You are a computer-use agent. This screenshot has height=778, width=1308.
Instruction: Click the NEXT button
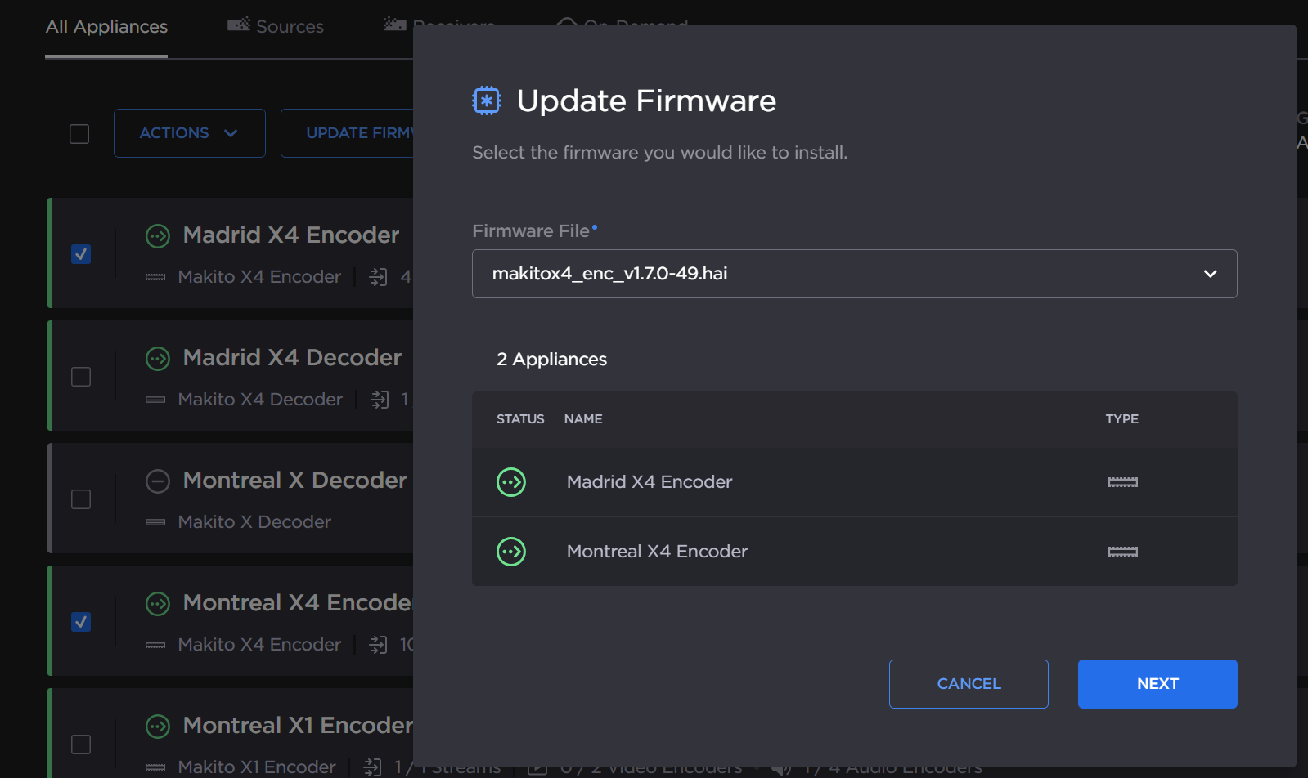pos(1157,684)
